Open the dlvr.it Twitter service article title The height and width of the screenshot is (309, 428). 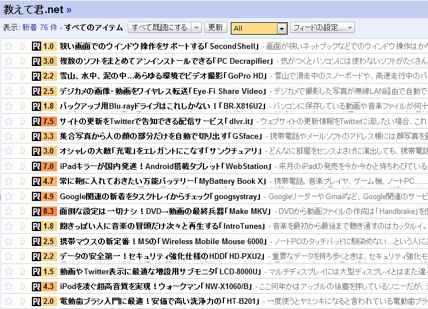pyautogui.click(x=157, y=121)
